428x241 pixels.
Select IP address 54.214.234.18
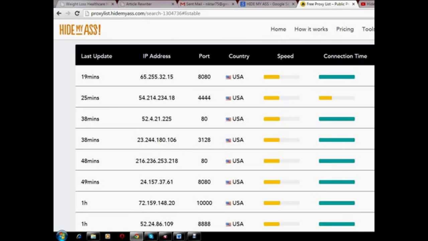coord(157,98)
